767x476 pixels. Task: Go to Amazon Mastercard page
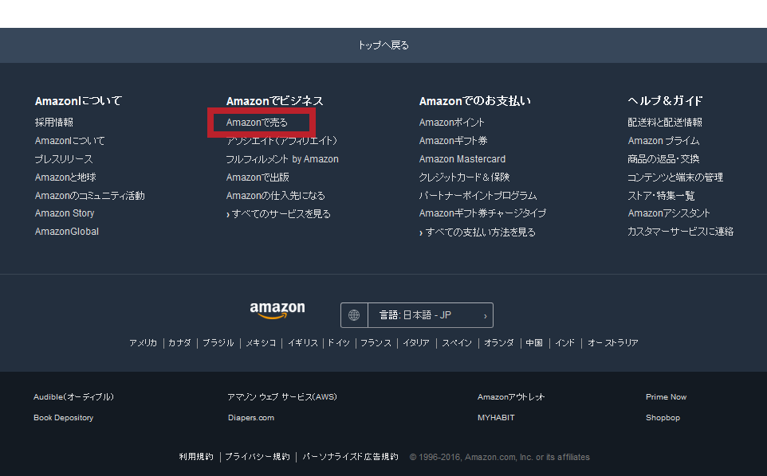click(462, 159)
